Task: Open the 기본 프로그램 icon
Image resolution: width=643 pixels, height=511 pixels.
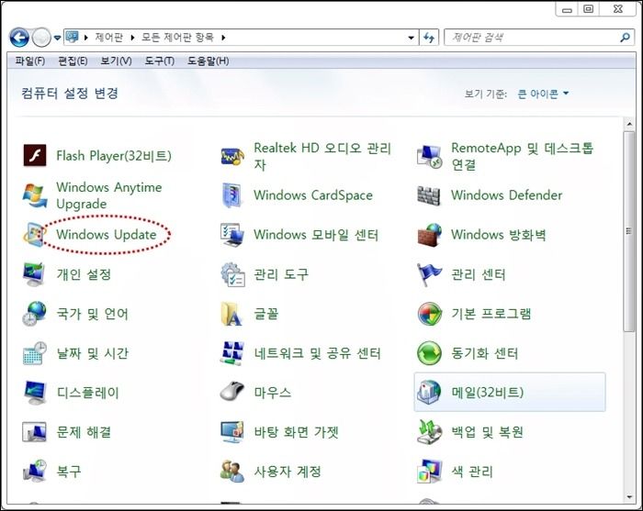Action: pos(429,314)
